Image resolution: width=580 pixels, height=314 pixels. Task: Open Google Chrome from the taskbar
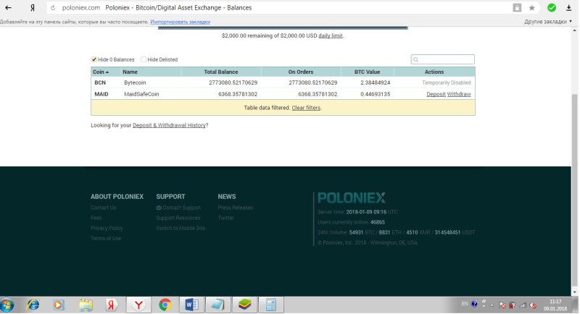[x=165, y=305]
